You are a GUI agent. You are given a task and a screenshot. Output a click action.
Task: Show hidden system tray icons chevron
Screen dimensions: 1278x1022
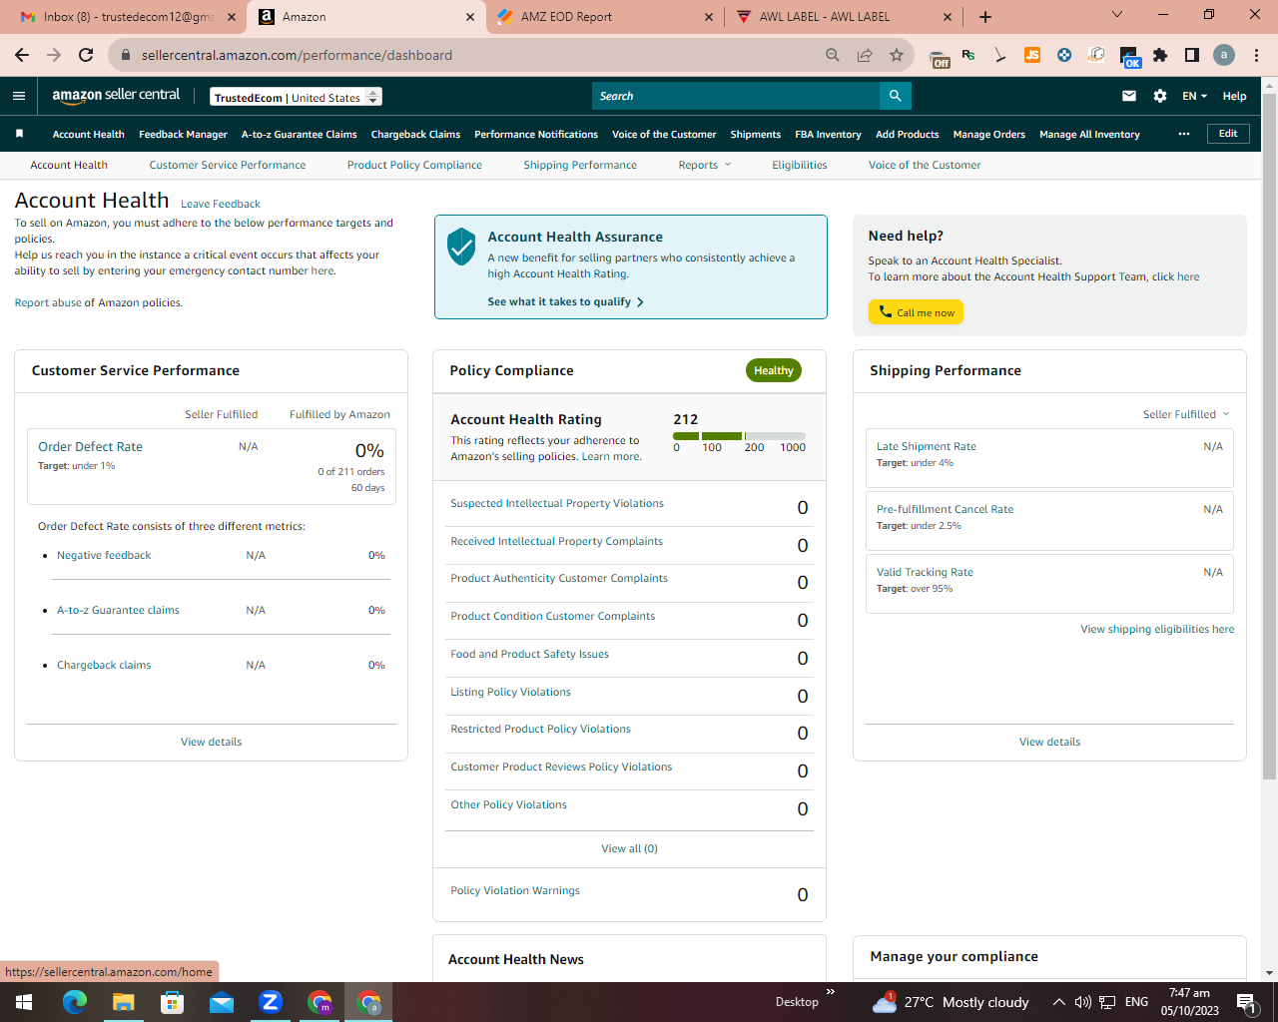(1058, 1002)
